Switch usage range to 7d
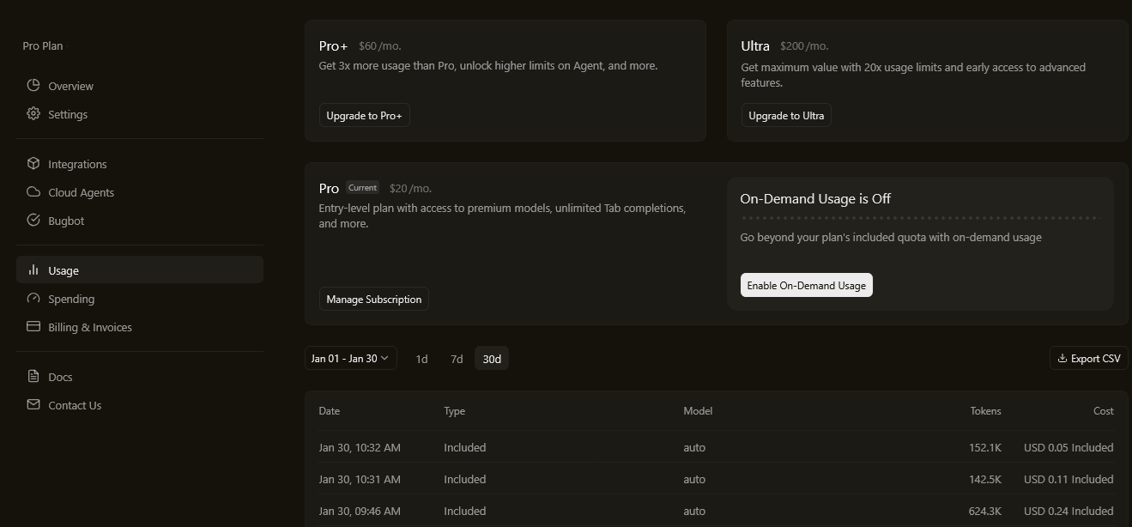Screen dimensions: 1132x527 tap(457, 359)
